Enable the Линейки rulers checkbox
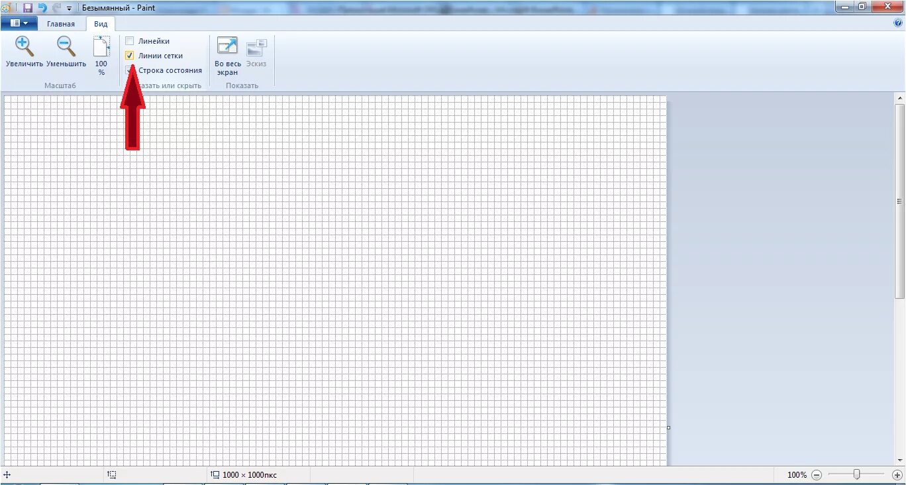 tap(130, 41)
